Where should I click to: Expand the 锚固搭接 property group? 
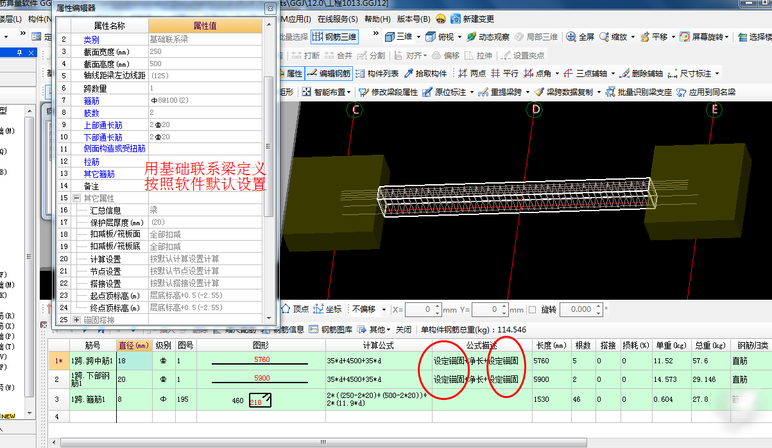pyautogui.click(x=77, y=320)
